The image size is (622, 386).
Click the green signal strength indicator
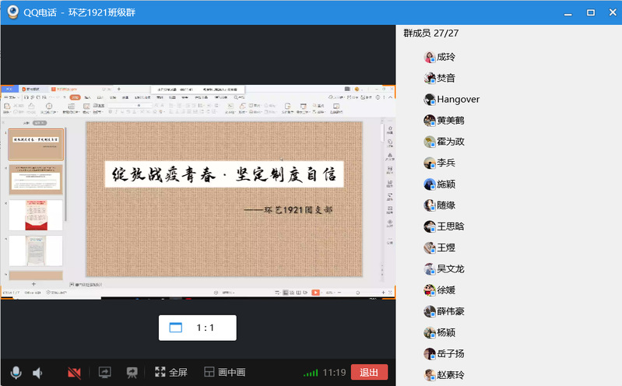click(311, 373)
